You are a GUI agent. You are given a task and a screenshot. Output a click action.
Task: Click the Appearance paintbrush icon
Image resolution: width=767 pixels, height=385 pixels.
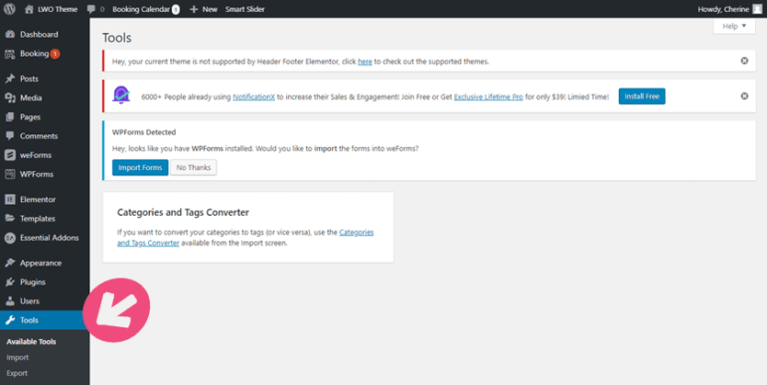coord(10,263)
